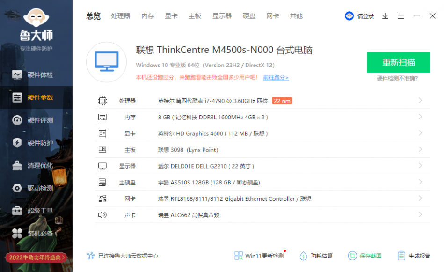Open 功耗估算 power estimate
444x272 pixels.
click(x=316, y=256)
